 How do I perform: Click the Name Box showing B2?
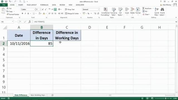(x=7, y=22)
